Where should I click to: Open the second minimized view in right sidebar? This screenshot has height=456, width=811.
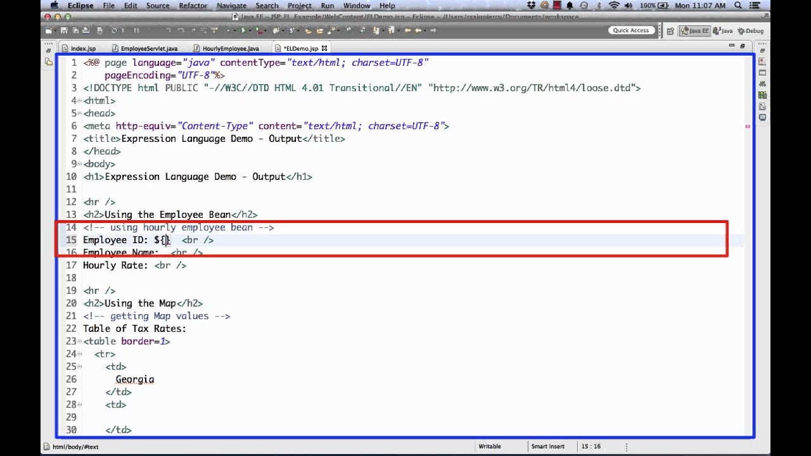click(762, 73)
